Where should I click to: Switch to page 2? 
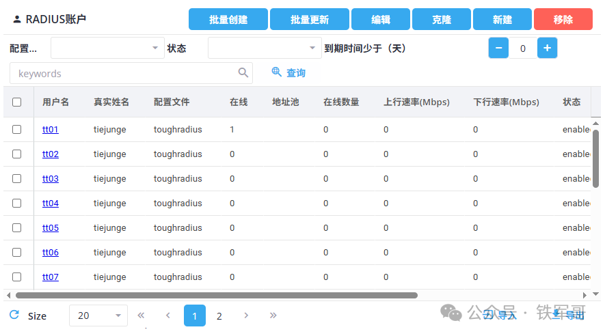(x=219, y=316)
